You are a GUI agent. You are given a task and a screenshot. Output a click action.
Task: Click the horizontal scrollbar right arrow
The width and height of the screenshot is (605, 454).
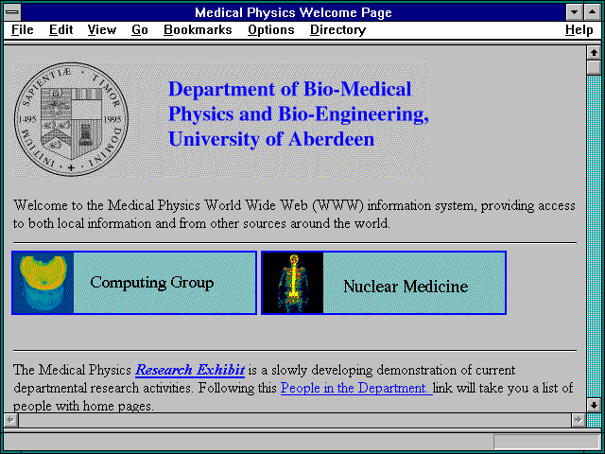pos(579,420)
